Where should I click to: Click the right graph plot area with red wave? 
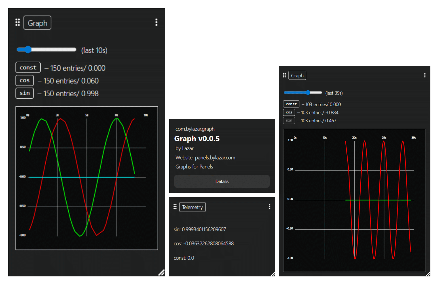tap(354, 200)
